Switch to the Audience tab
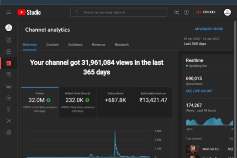 (75, 45)
